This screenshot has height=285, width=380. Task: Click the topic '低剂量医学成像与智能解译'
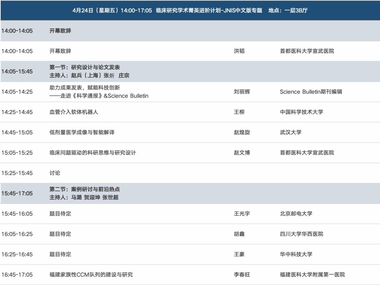(x=82, y=132)
